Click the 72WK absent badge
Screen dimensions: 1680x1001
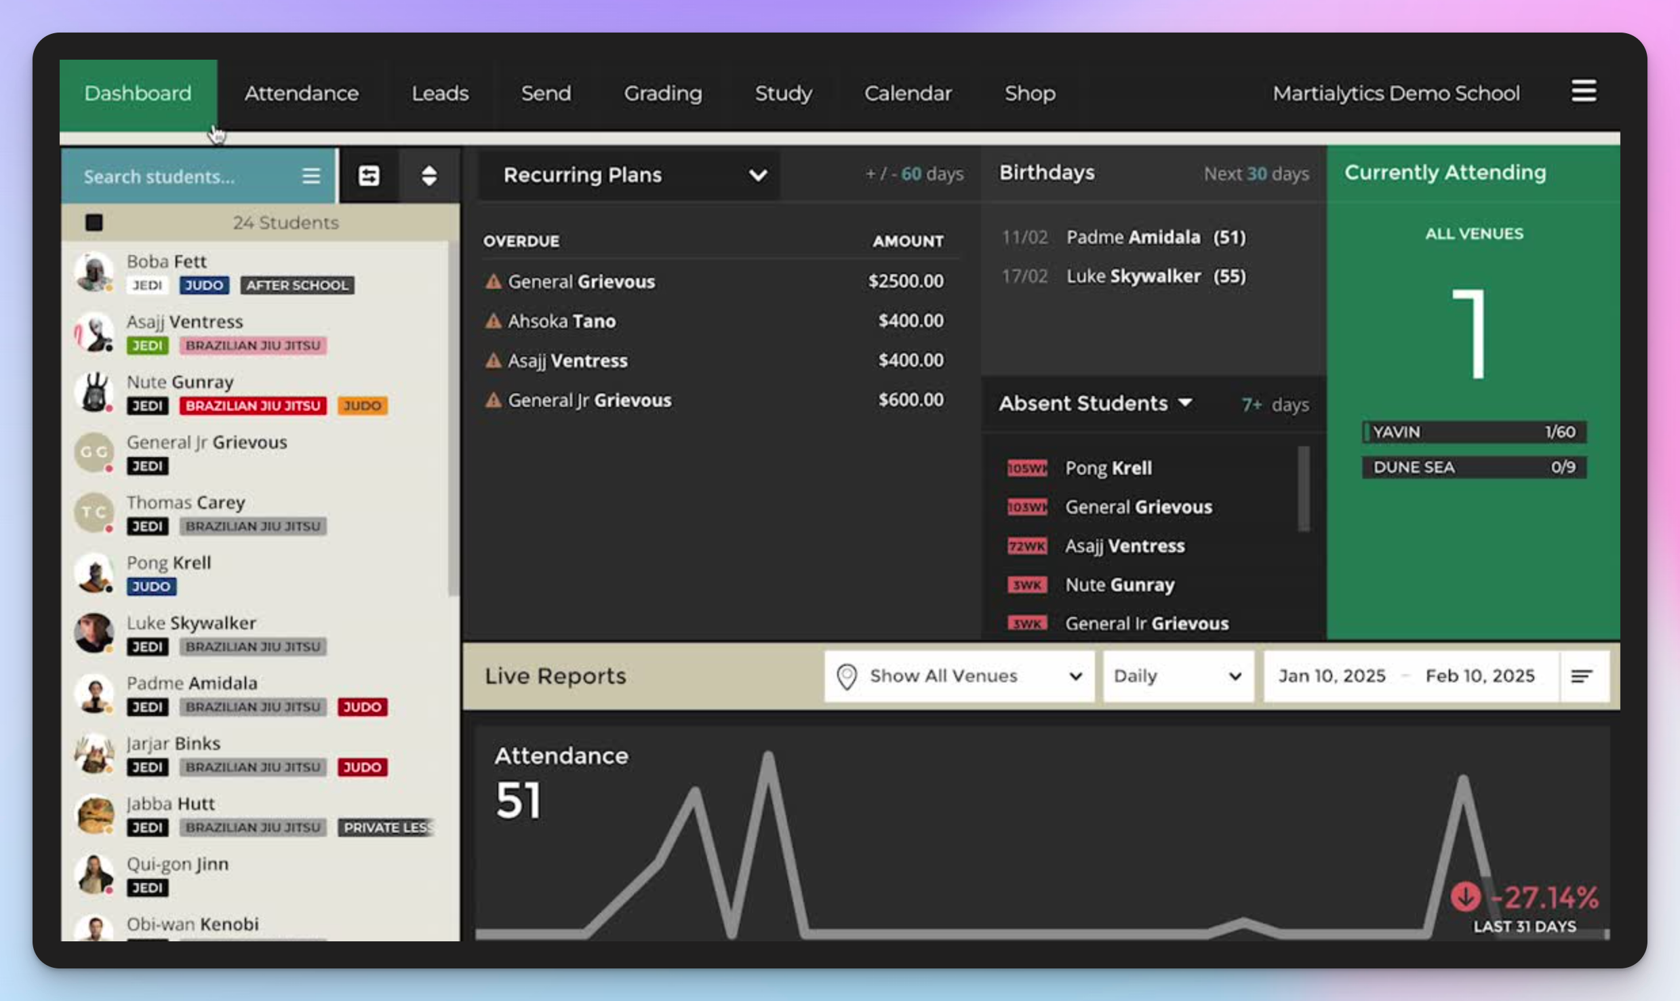click(x=1026, y=546)
